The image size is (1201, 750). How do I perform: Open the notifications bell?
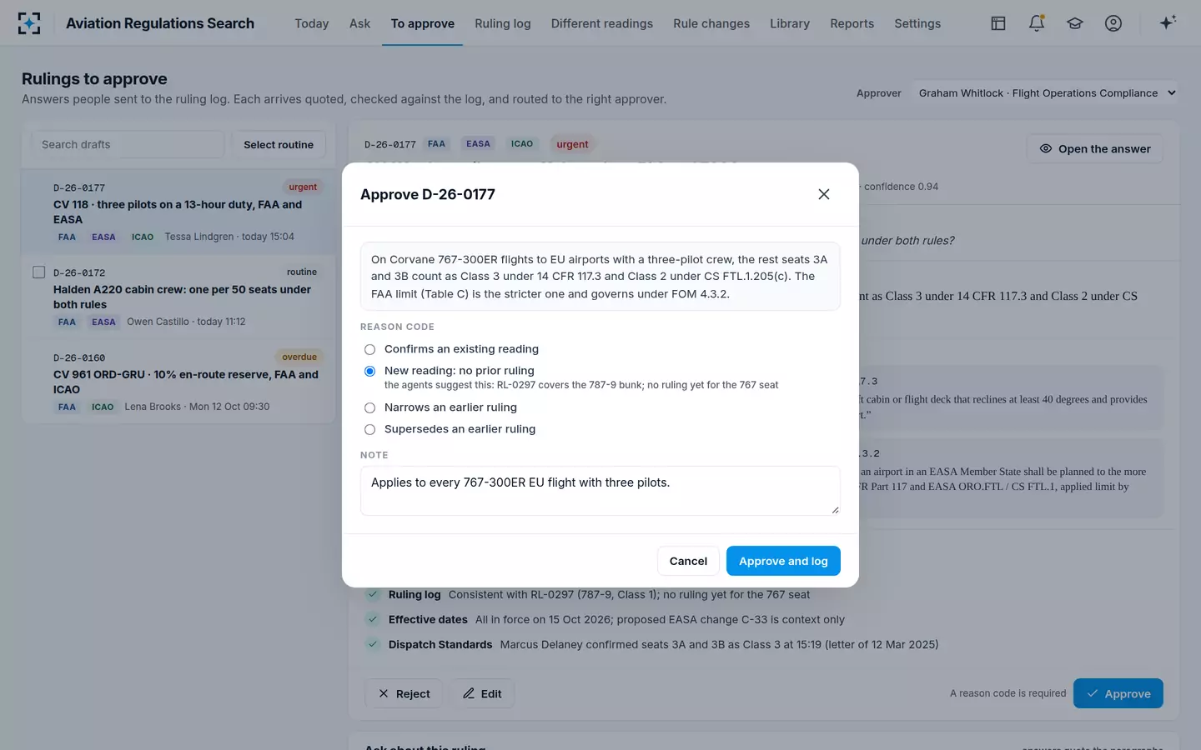pyautogui.click(x=1037, y=23)
